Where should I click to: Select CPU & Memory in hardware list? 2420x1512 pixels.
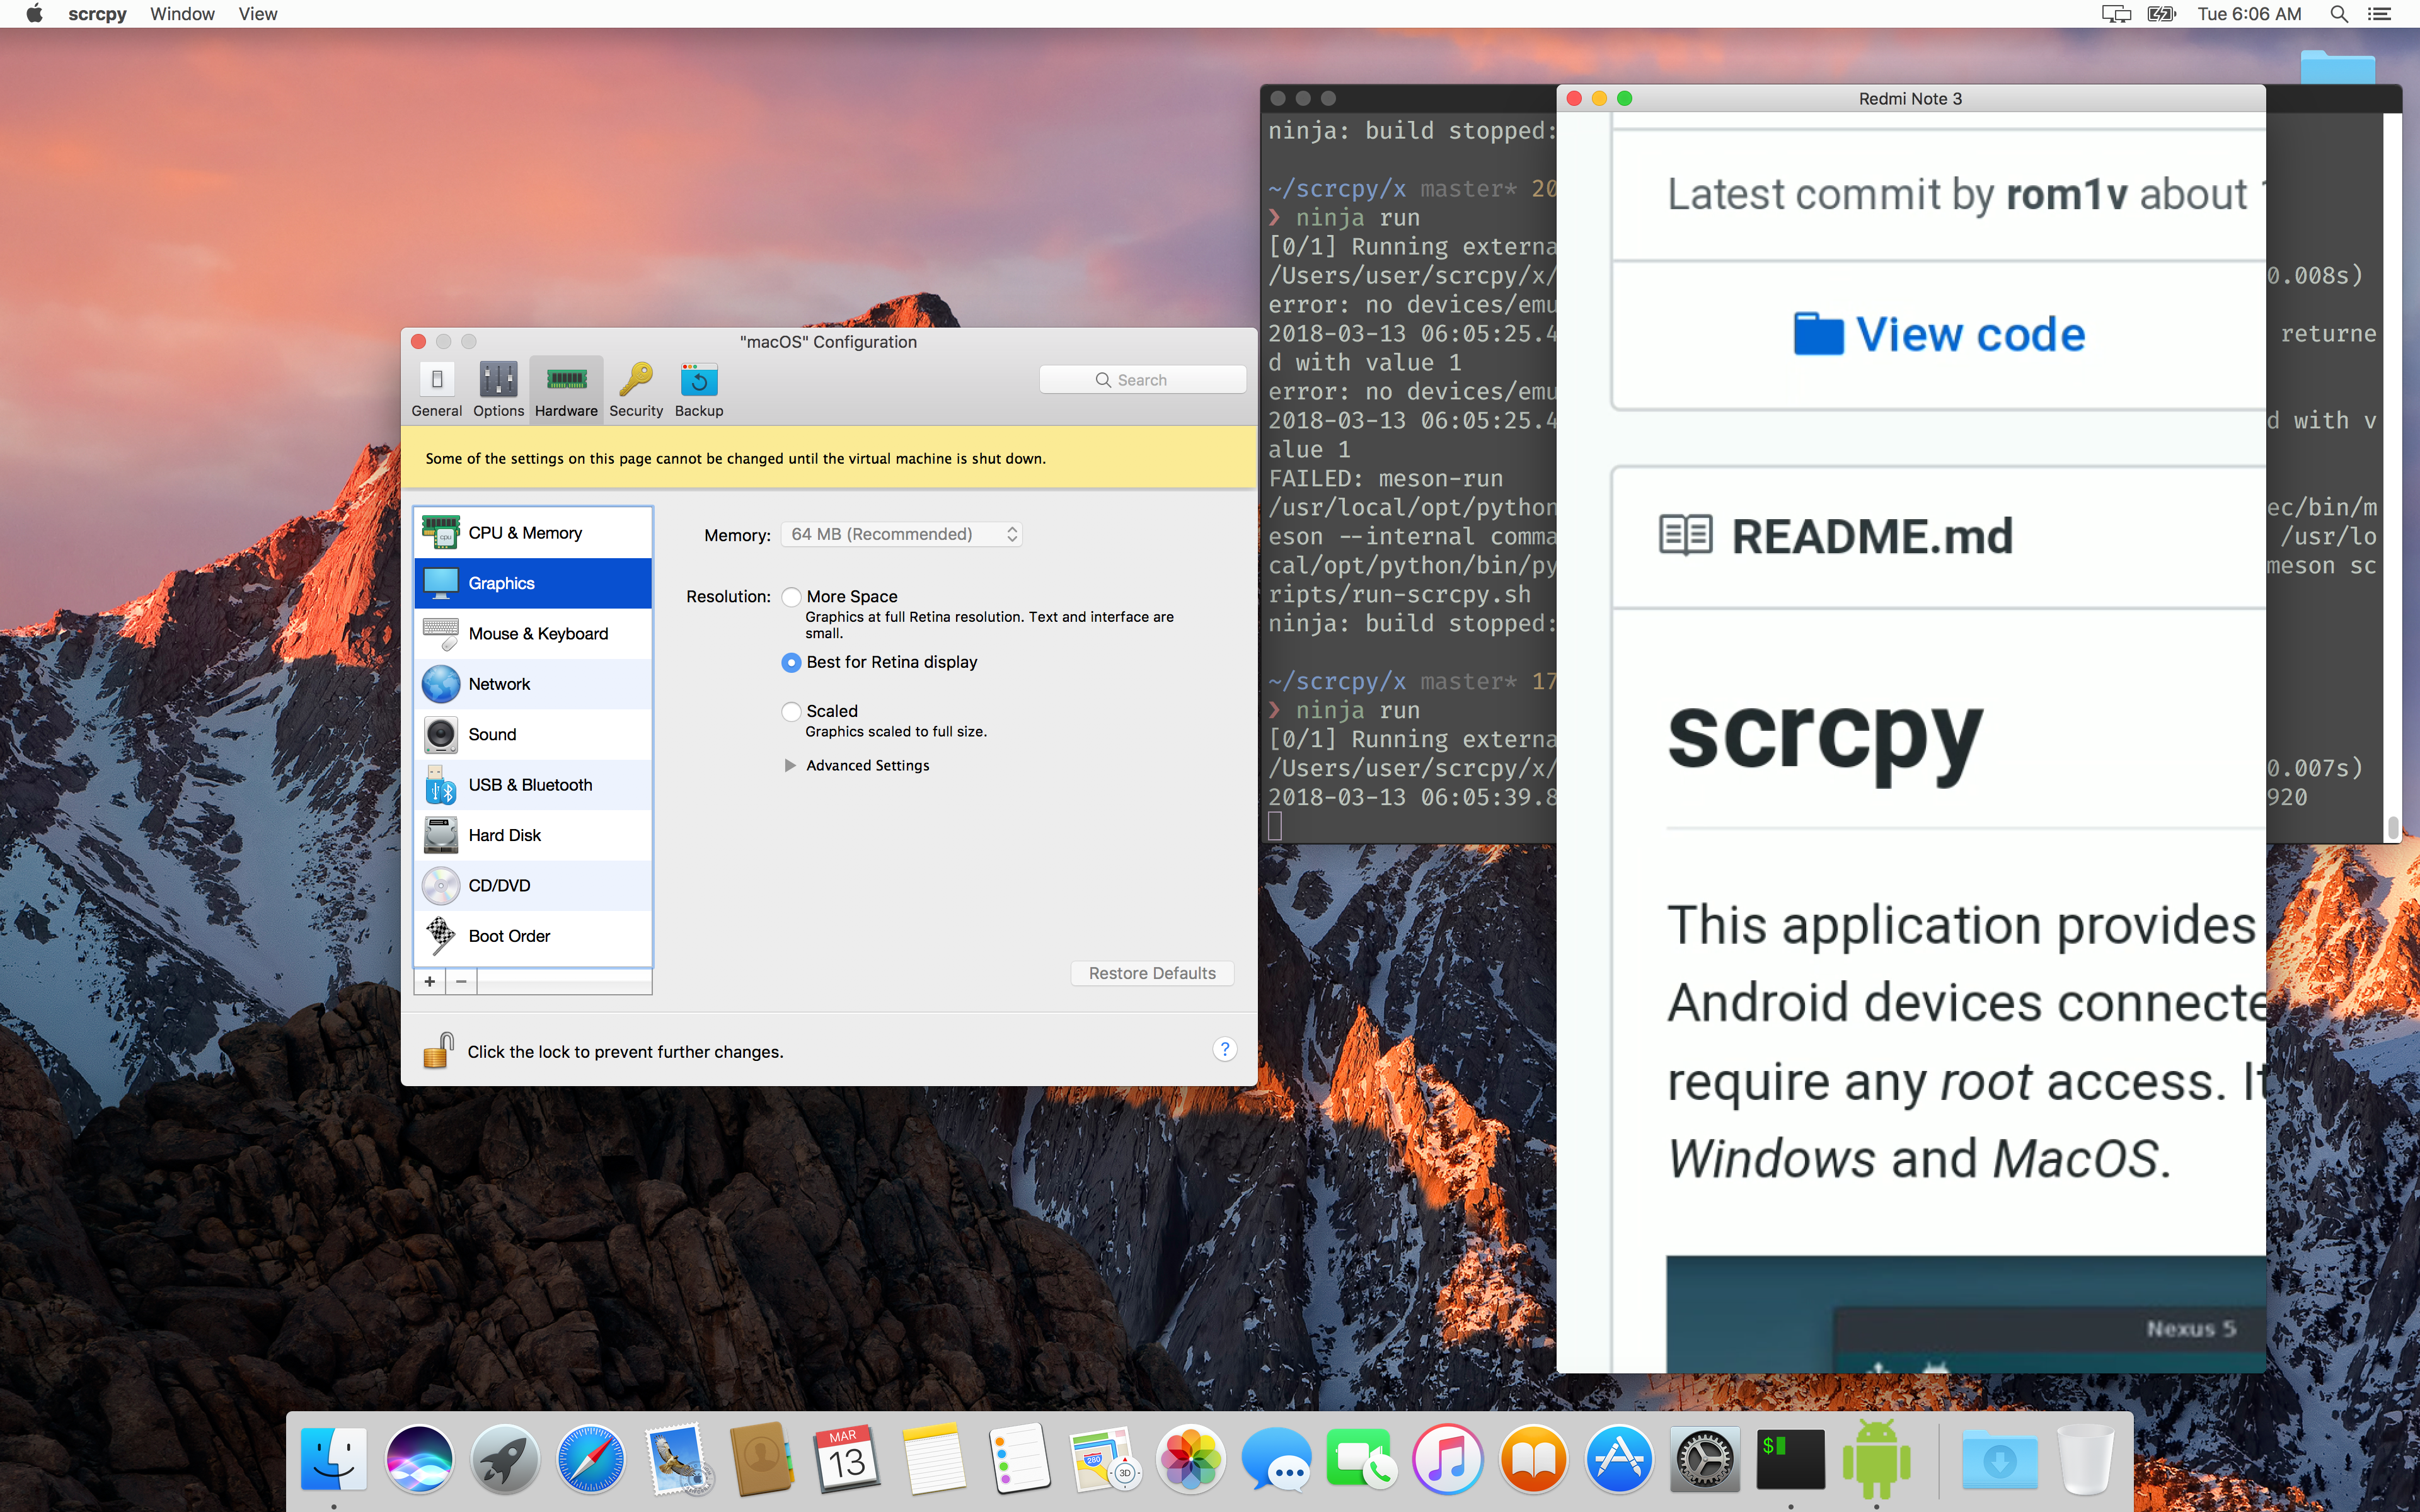pos(533,533)
